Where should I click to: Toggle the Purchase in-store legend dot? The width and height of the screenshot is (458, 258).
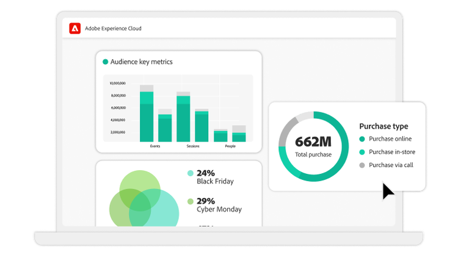pos(362,152)
